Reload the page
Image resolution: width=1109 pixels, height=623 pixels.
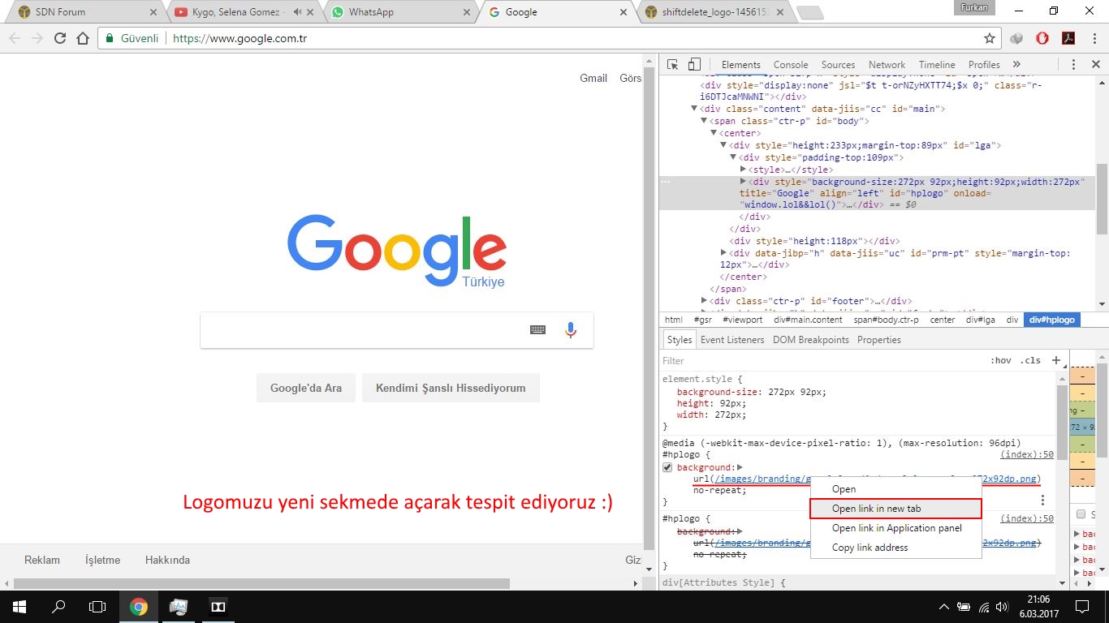pos(59,38)
